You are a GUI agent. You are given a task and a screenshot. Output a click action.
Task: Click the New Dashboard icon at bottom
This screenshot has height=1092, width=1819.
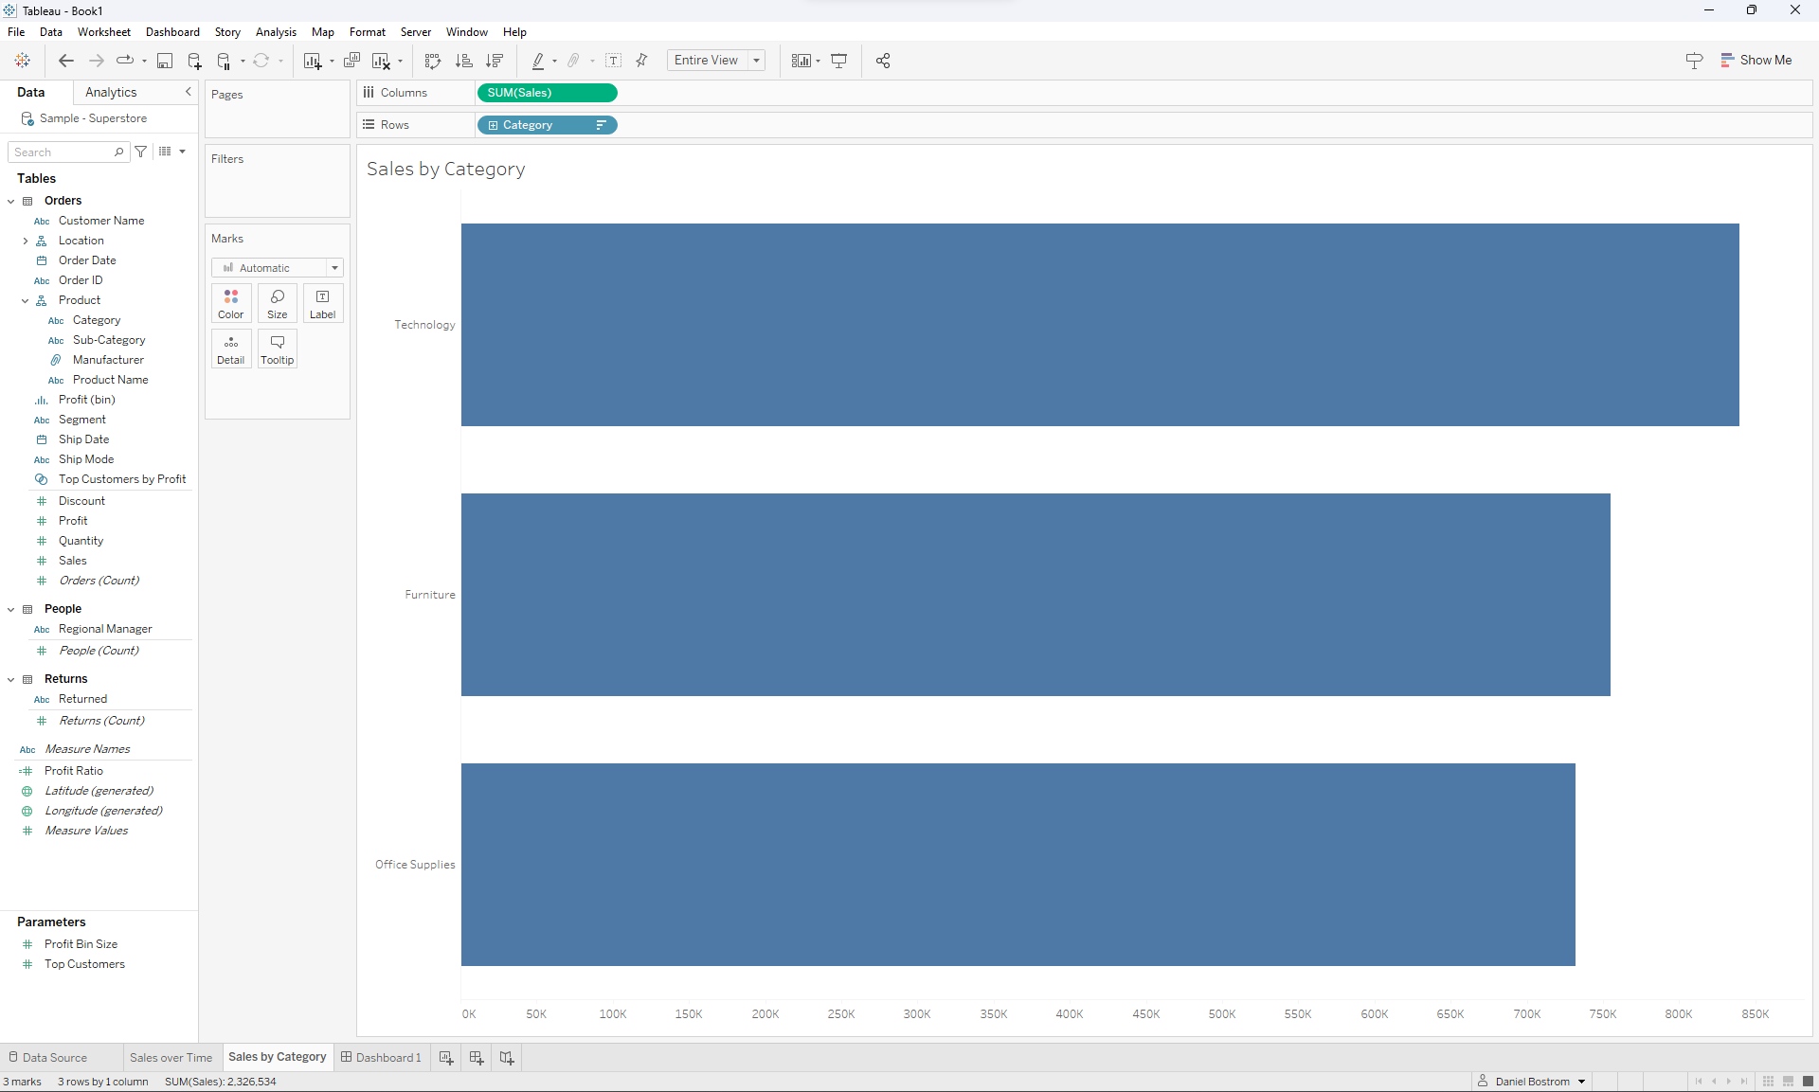[477, 1057]
